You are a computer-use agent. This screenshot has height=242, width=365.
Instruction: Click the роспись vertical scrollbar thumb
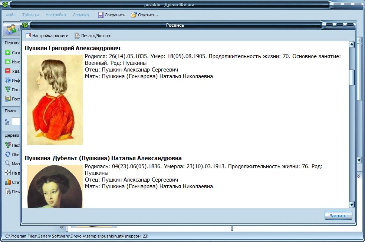point(352,77)
